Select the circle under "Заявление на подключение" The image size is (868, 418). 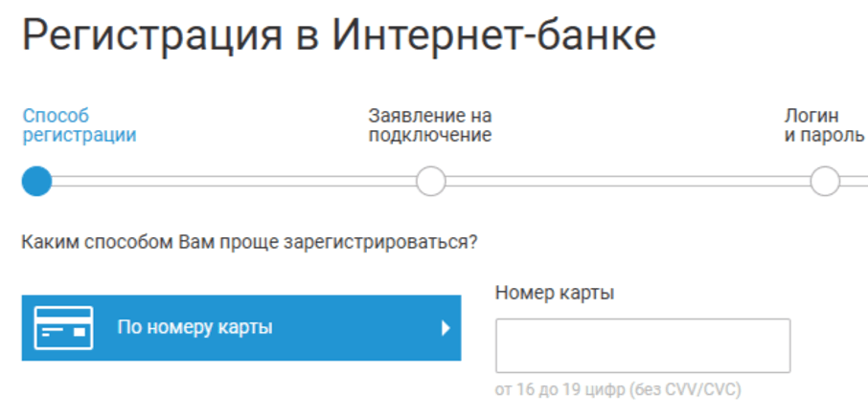tap(431, 181)
